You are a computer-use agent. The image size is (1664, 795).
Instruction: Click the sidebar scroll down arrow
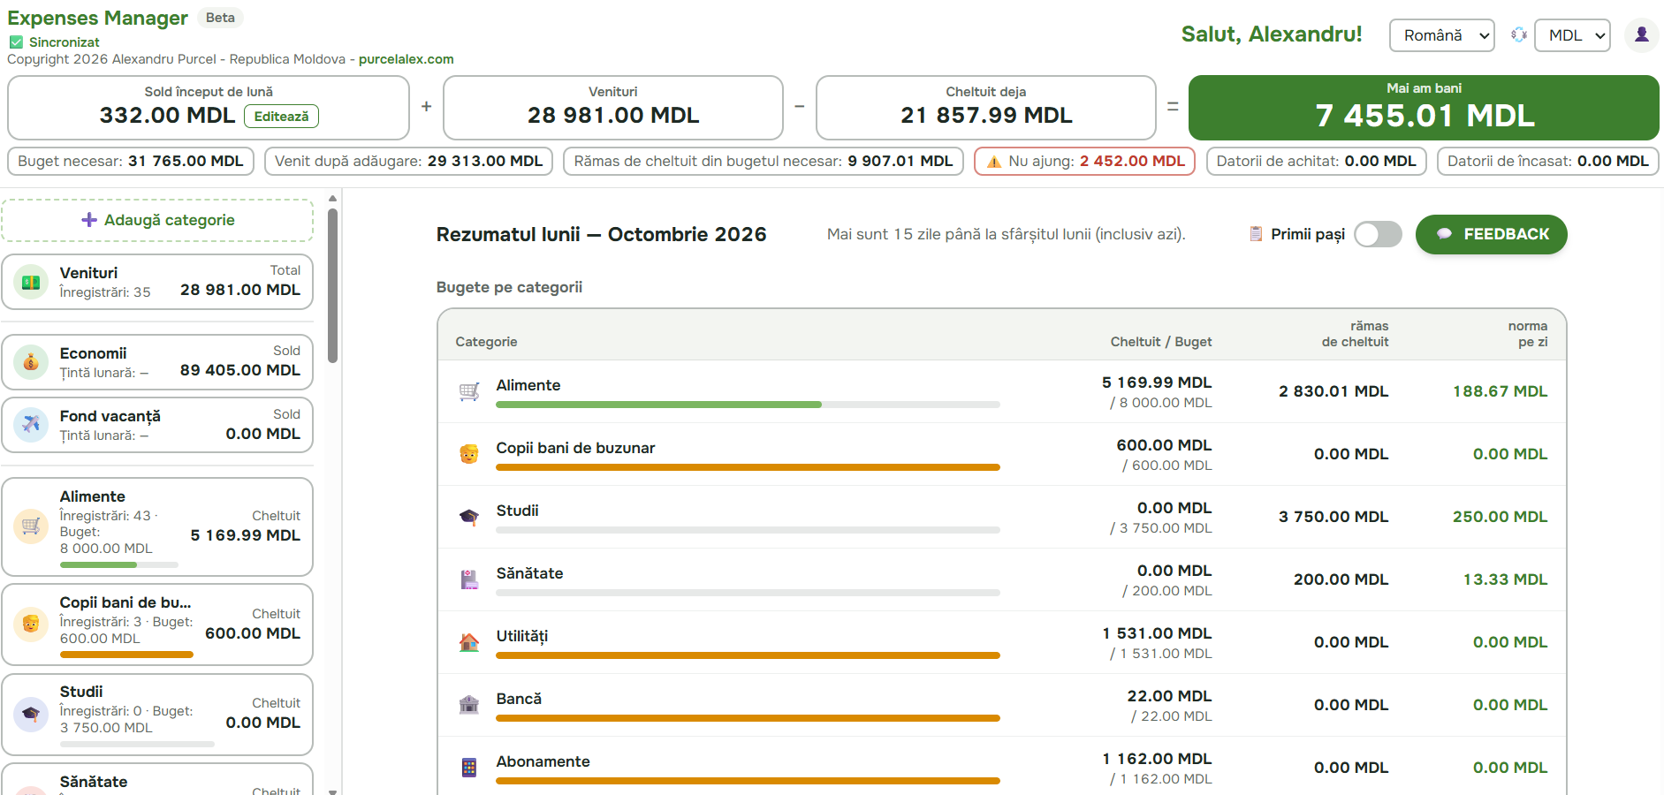click(332, 791)
